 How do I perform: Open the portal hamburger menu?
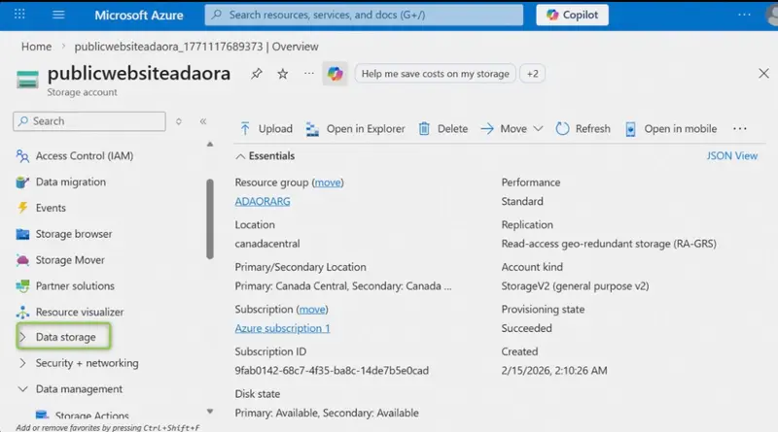(x=58, y=15)
